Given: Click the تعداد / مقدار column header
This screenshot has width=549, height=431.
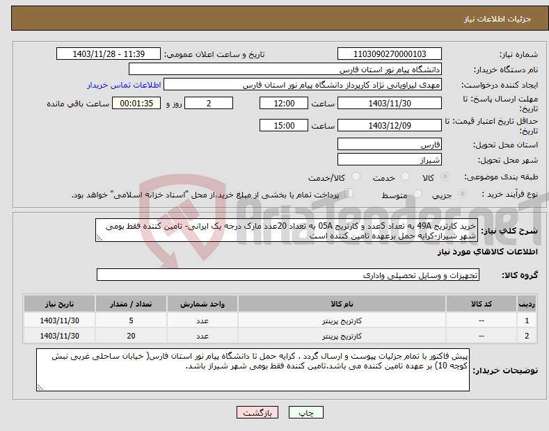Looking at the screenshot, I should [131, 304].
